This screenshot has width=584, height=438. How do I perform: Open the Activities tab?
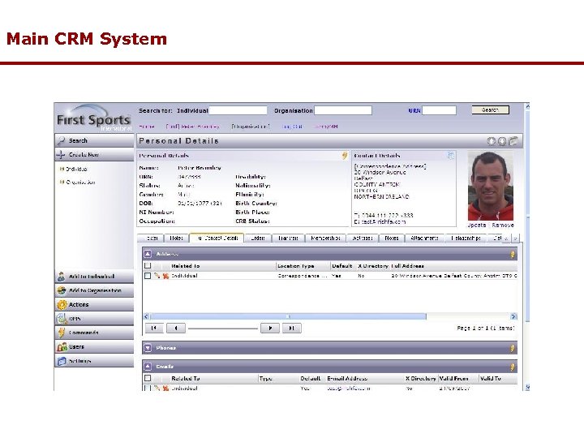[x=363, y=238]
